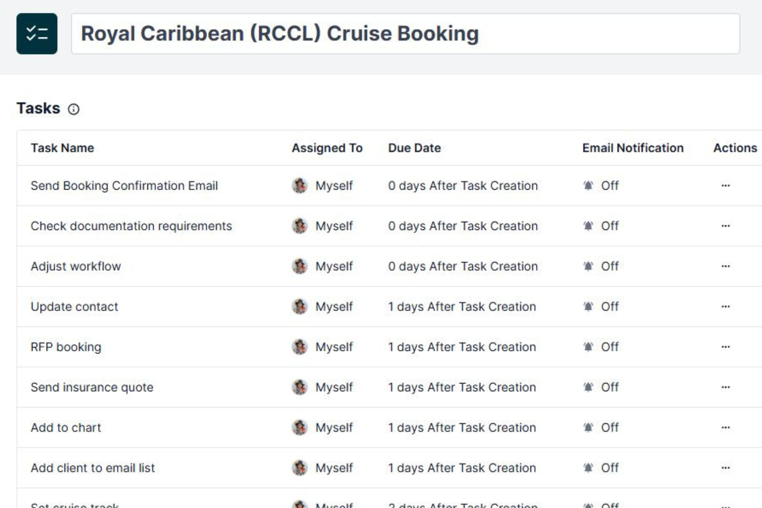Open actions menu for Adjust workflow
The width and height of the screenshot is (762, 508).
pos(726,266)
